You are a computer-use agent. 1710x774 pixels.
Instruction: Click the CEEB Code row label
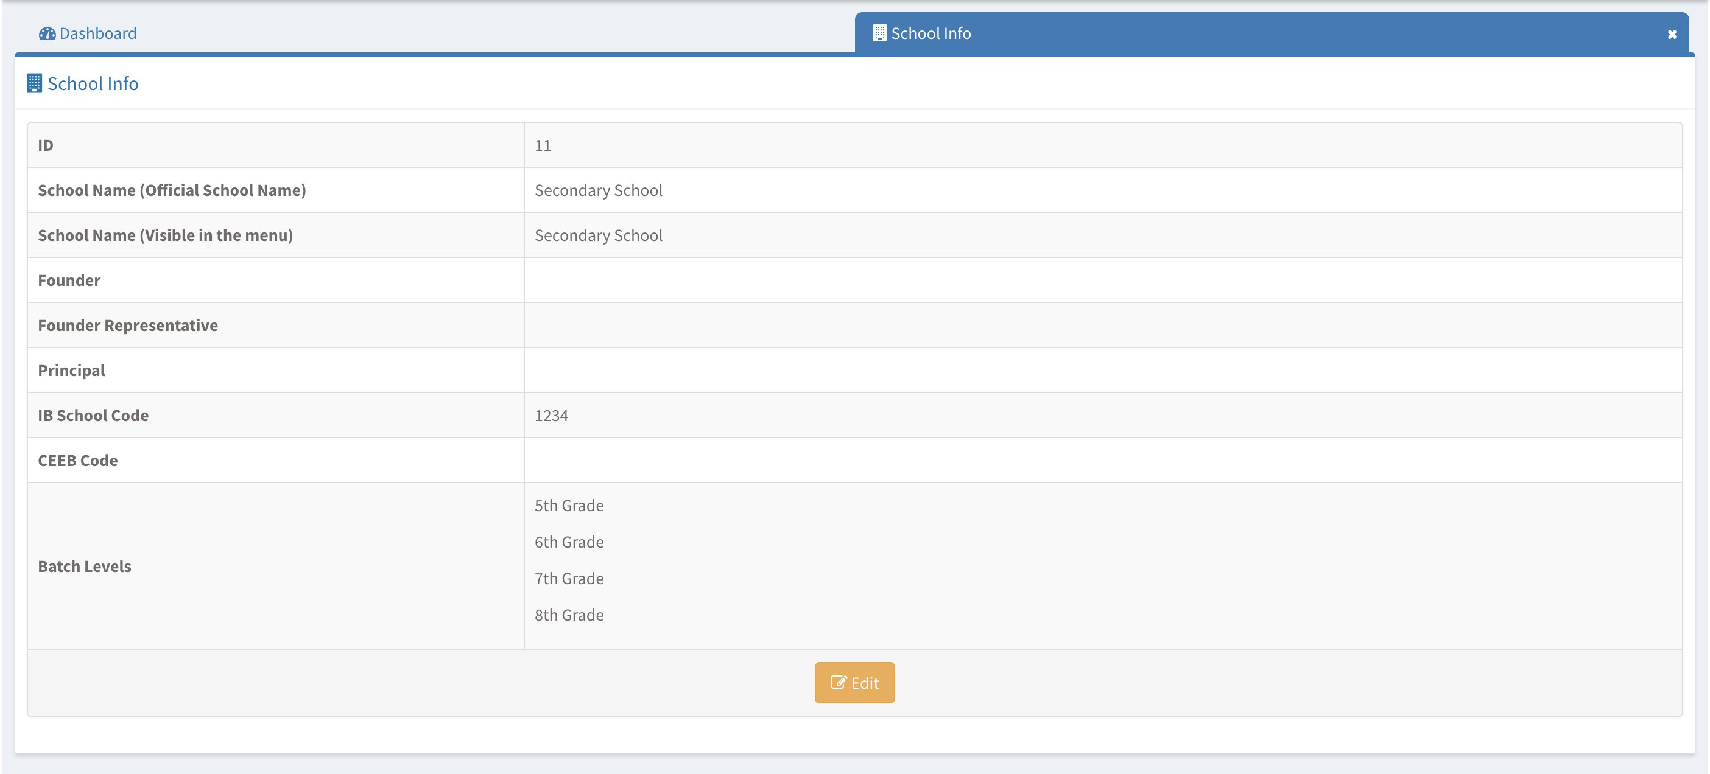(78, 460)
